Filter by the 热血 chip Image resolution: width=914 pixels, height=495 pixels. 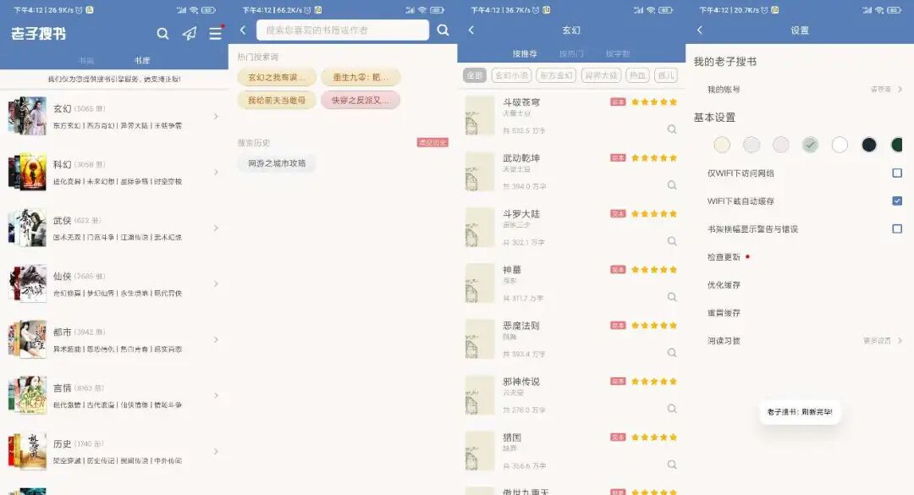[x=638, y=75]
